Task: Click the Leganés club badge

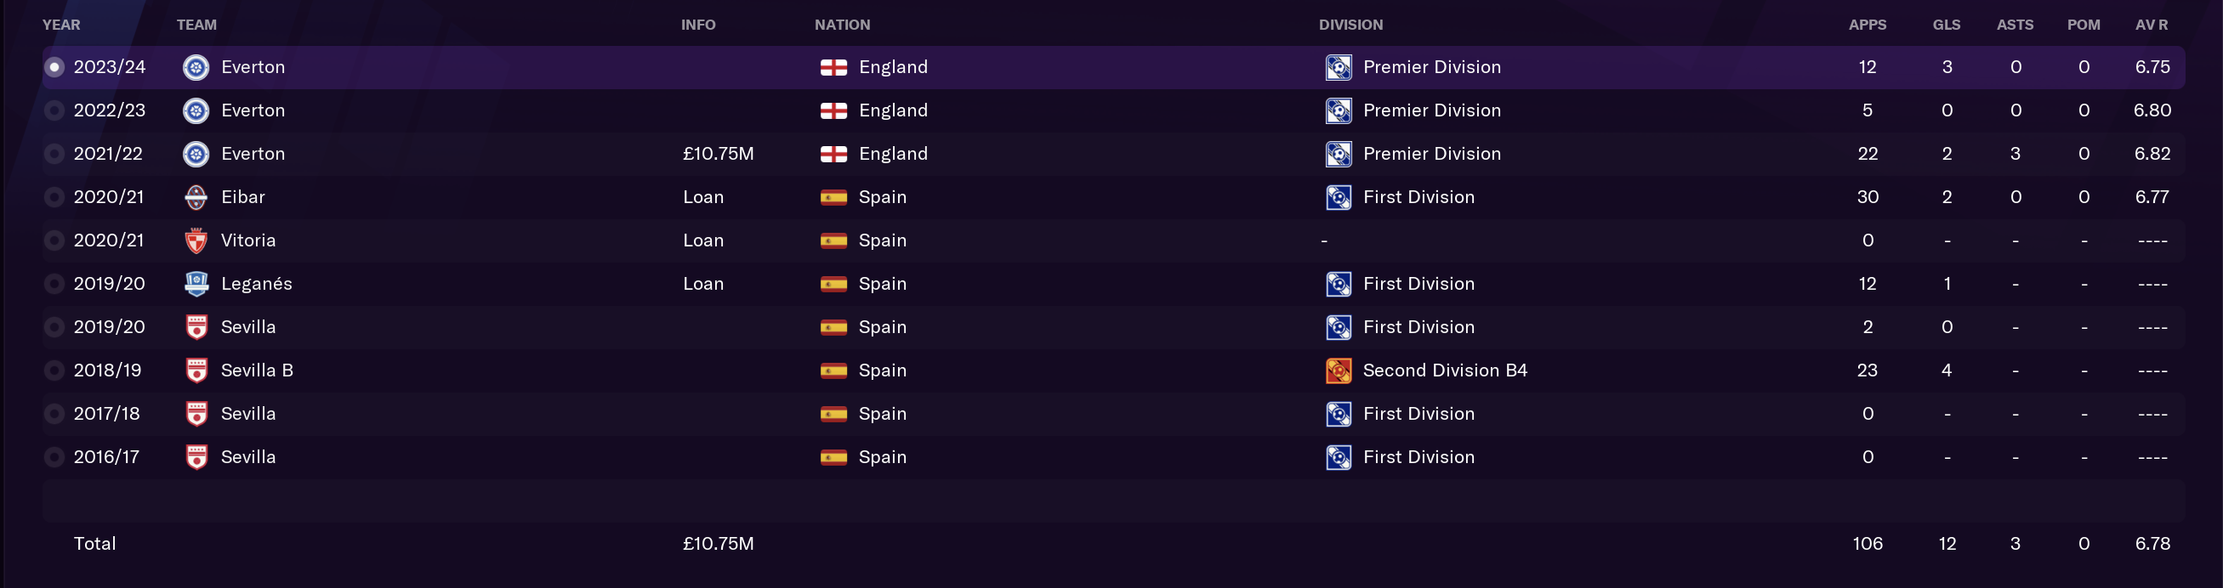Action: 196,284
